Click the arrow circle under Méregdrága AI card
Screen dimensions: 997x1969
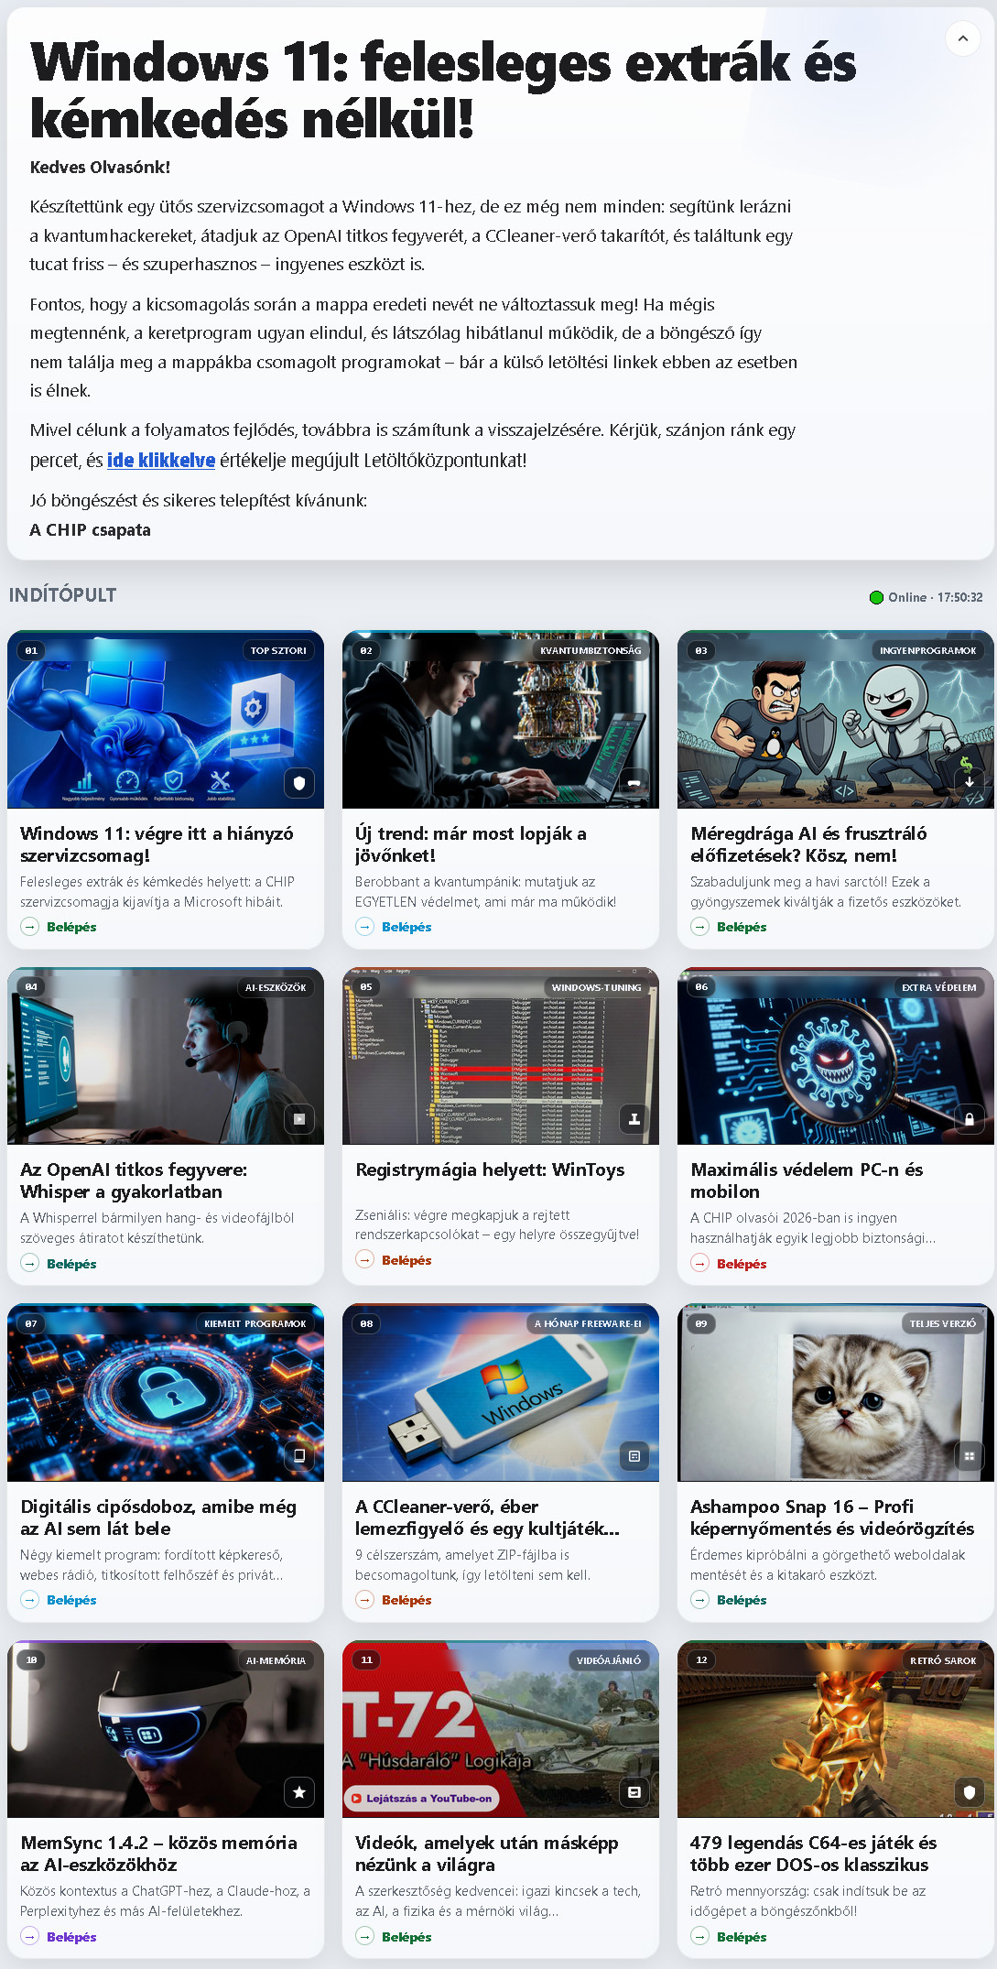[x=700, y=927]
